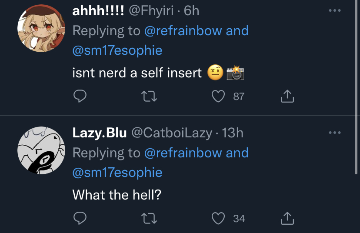Viewport: 360px width, 233px height.
Task: Click the vertical scrollbar thumb
Action: pos(356,87)
